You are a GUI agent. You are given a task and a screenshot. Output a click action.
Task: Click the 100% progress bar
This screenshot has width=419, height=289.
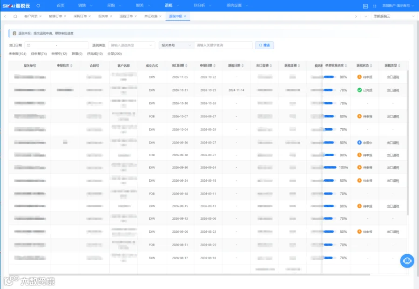click(330, 167)
